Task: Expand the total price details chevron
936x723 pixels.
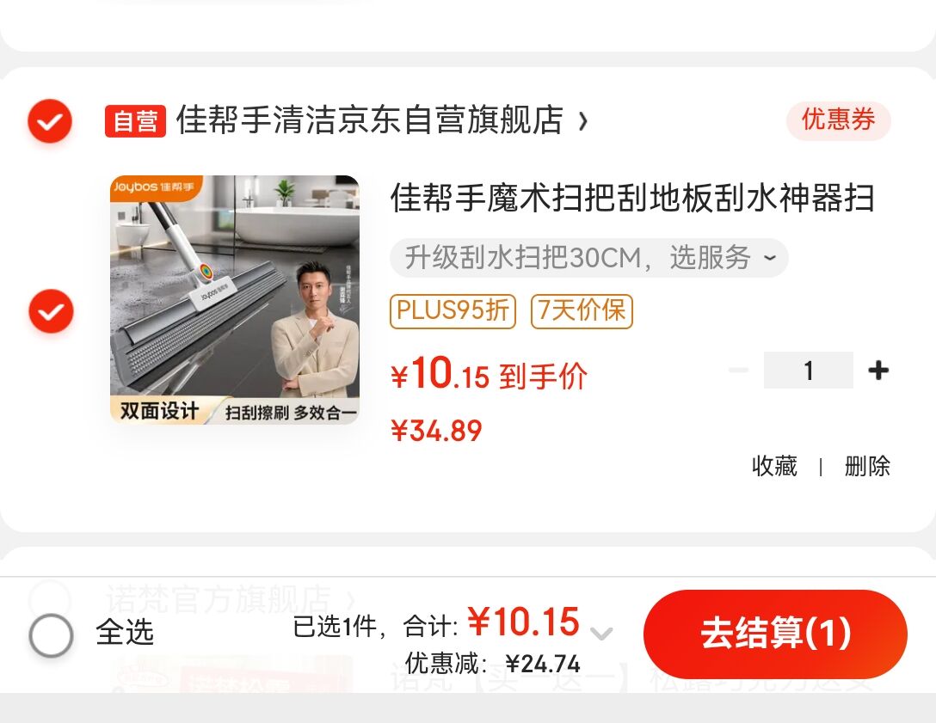Action: click(601, 633)
